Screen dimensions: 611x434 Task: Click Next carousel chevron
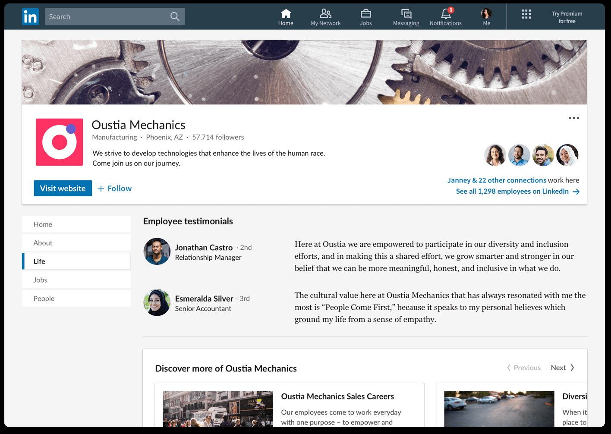572,368
